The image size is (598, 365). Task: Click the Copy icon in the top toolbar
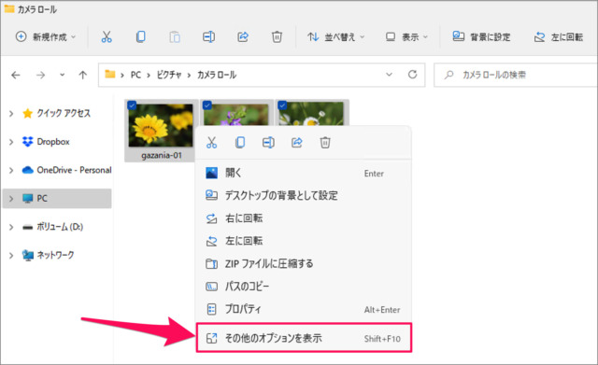[x=140, y=37]
